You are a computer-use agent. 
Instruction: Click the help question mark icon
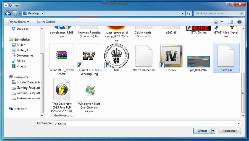tap(239, 22)
